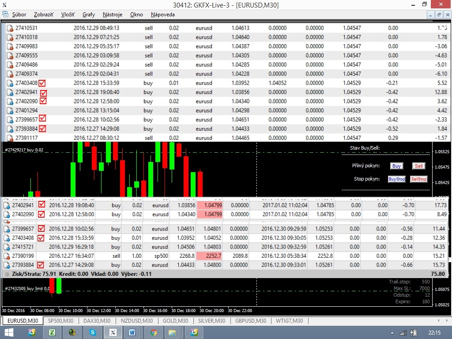Open the Grafy menu
The height and width of the screenshot is (339, 452).
click(88, 15)
